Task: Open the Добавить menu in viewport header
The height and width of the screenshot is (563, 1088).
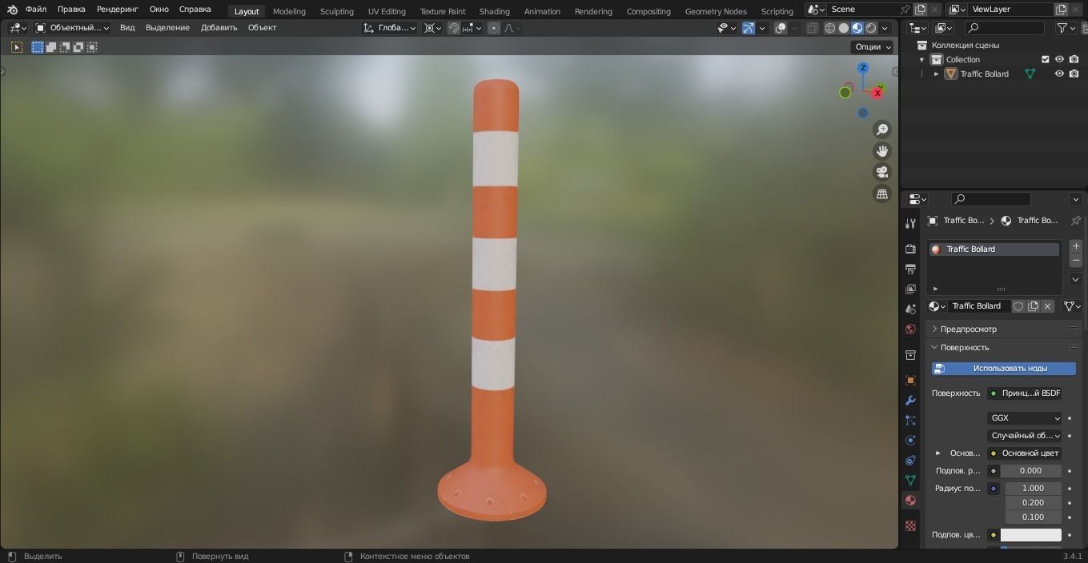Action: [219, 28]
